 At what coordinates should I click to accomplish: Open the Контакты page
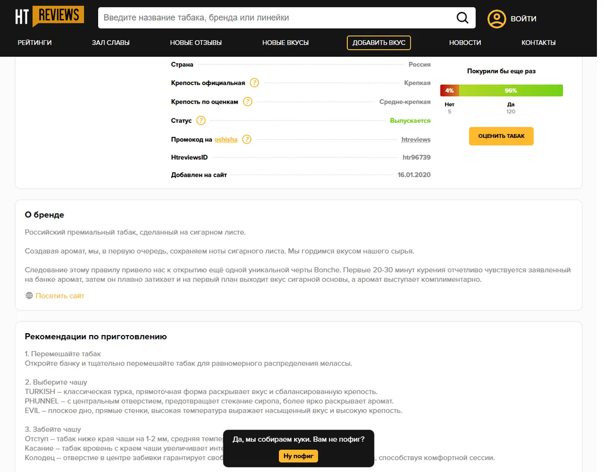539,43
